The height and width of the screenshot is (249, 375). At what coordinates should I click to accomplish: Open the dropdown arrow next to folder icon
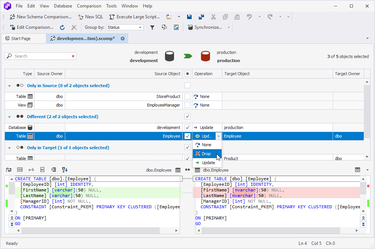click(x=179, y=17)
